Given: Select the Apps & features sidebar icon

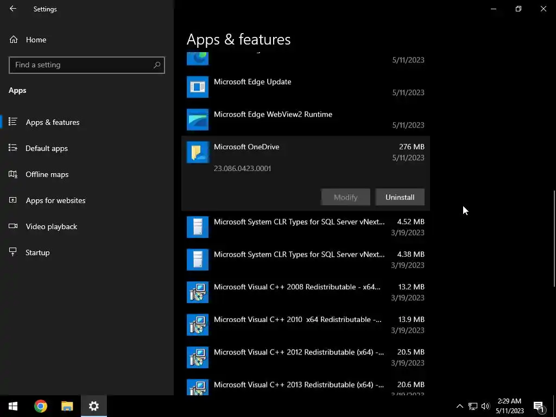Looking at the screenshot, I should (13, 122).
